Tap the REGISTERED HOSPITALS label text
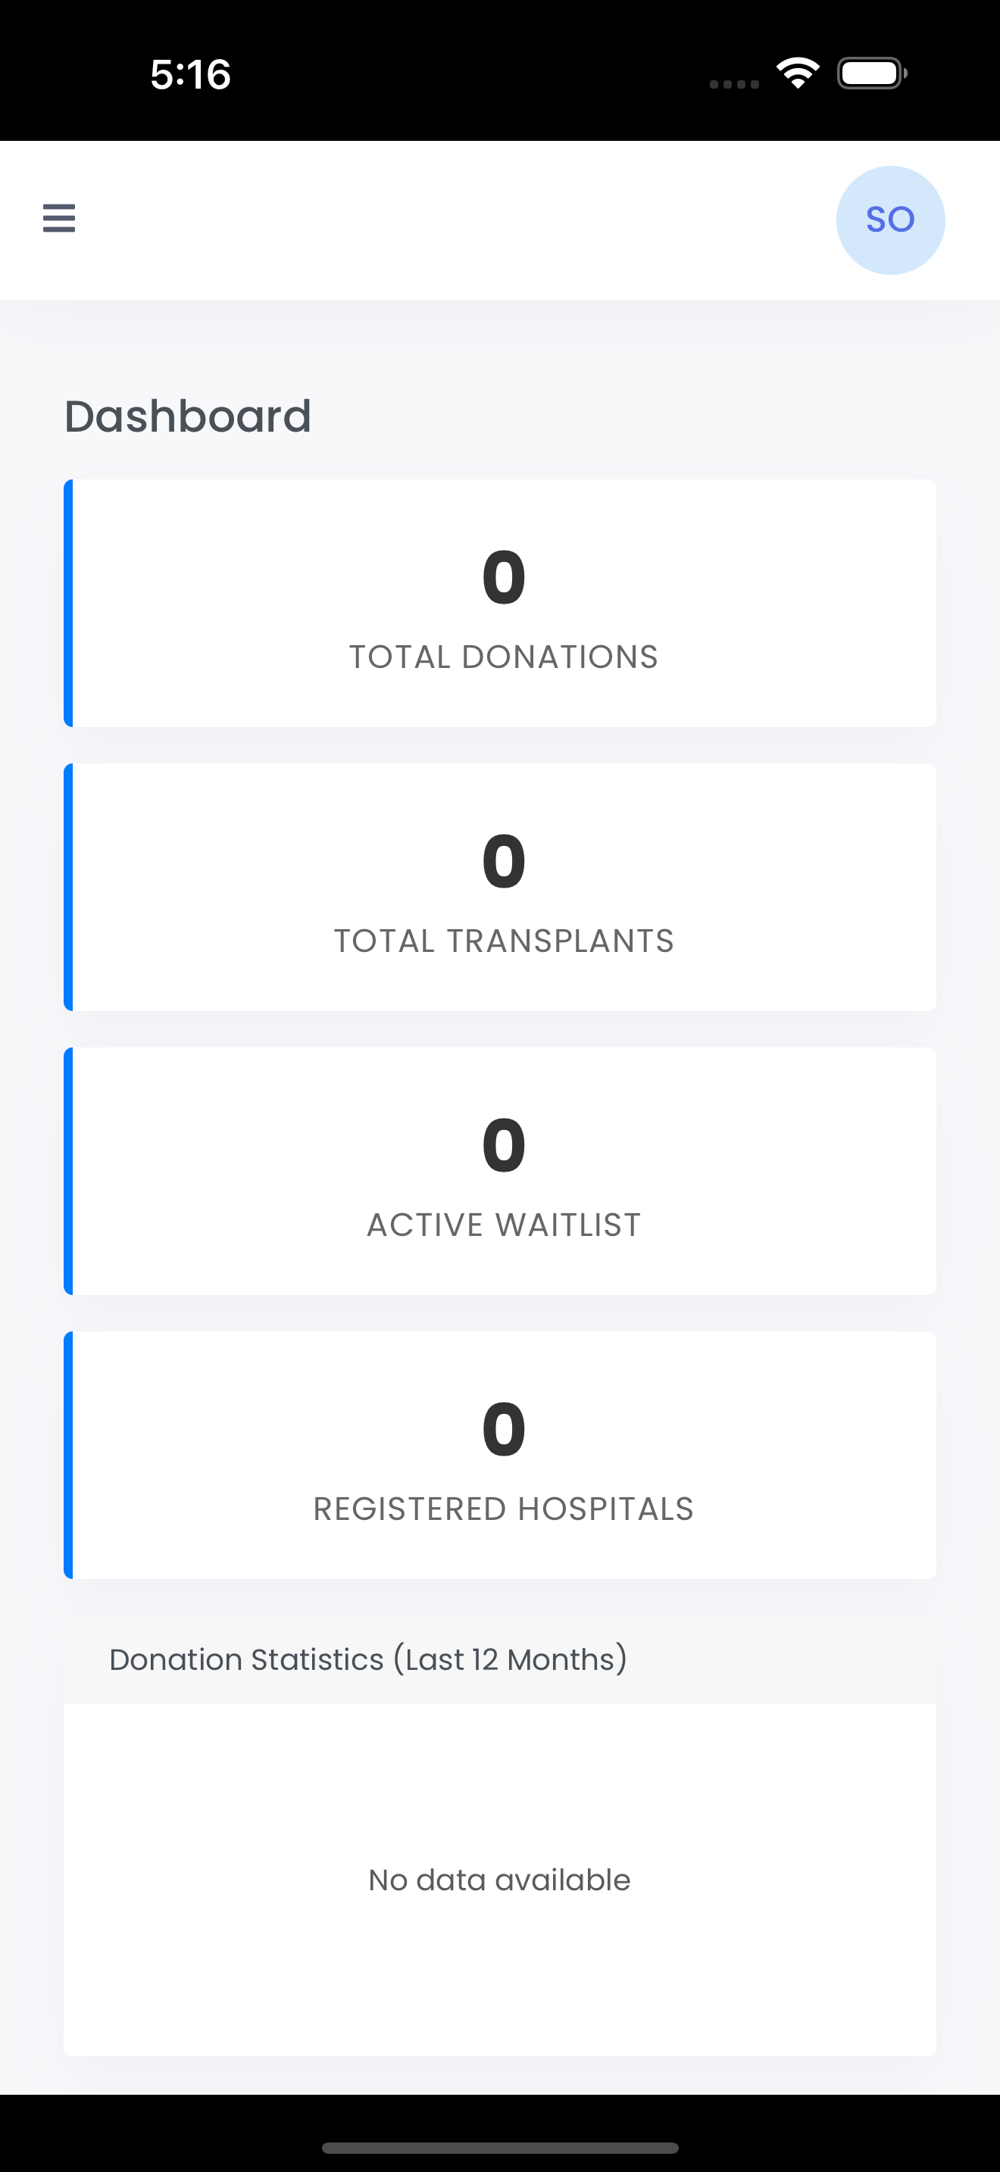 coord(503,1509)
